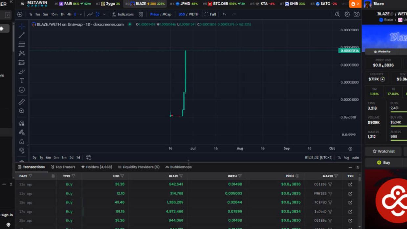Viewport: 407px width, 229px height.
Task: Click the Sign-in link in sidebar
Action: pyautogui.click(x=7, y=215)
